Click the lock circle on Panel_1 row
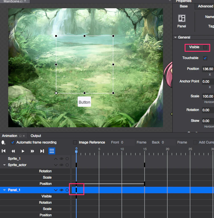 coord(67,190)
